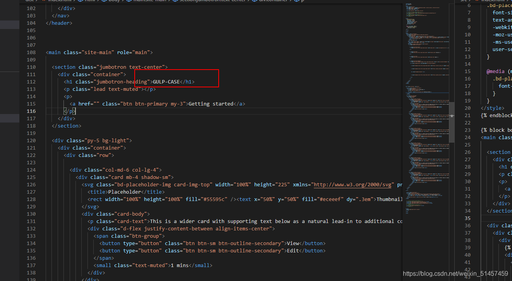This screenshot has width=512, height=281.
Task: Click line number 126 in left gutter
Action: point(31,185)
